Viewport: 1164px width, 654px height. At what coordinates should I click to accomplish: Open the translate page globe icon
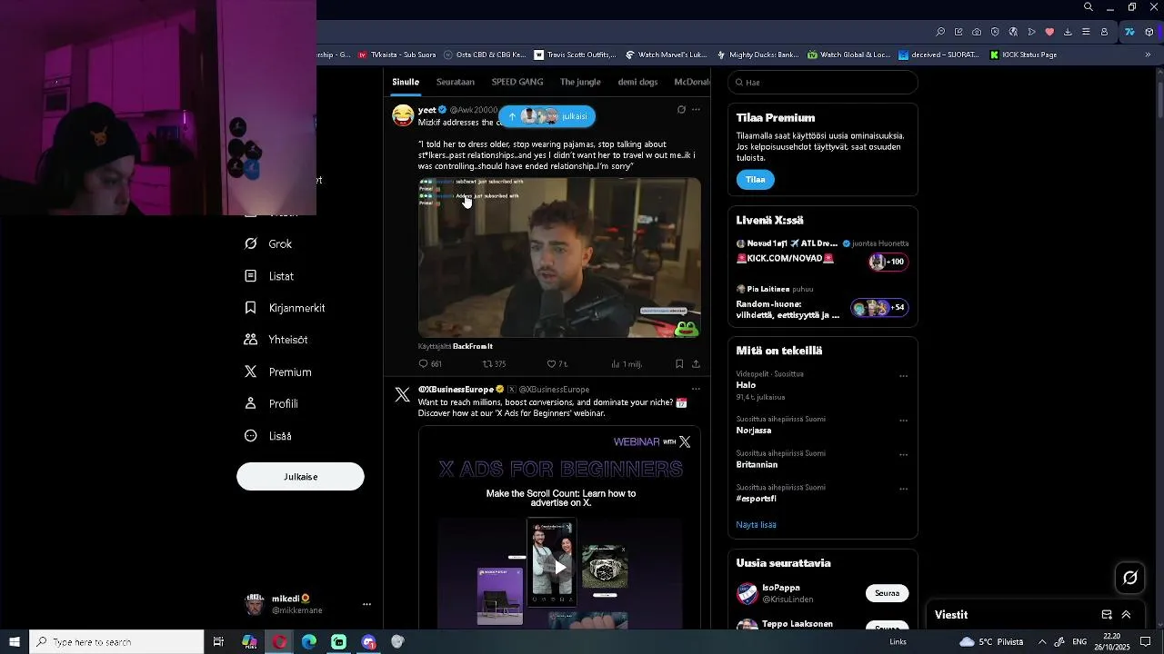coord(1013,32)
